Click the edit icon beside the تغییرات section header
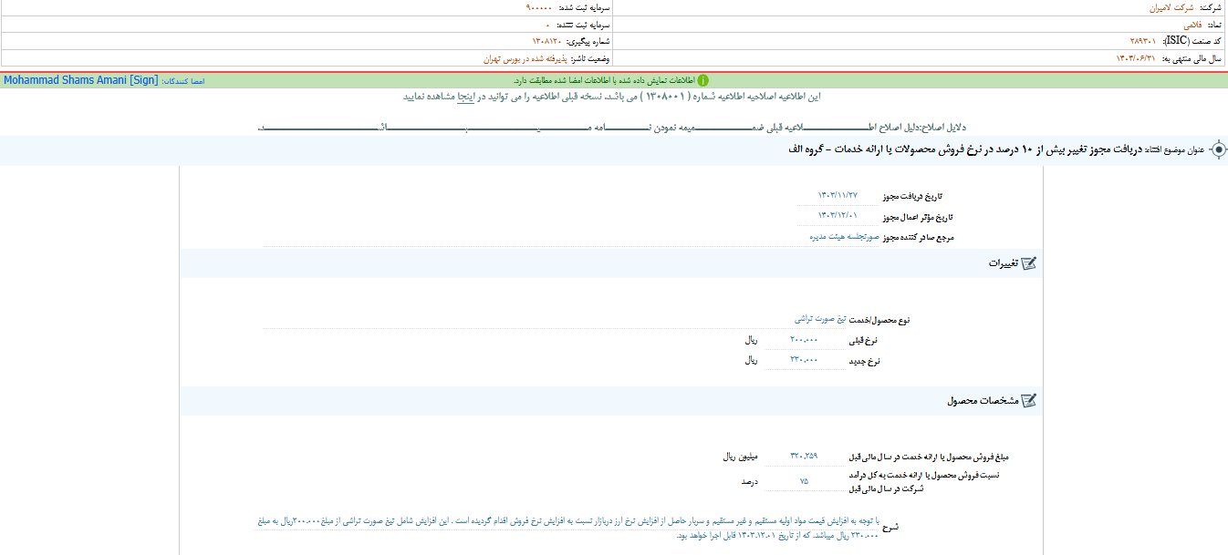 point(1030,263)
